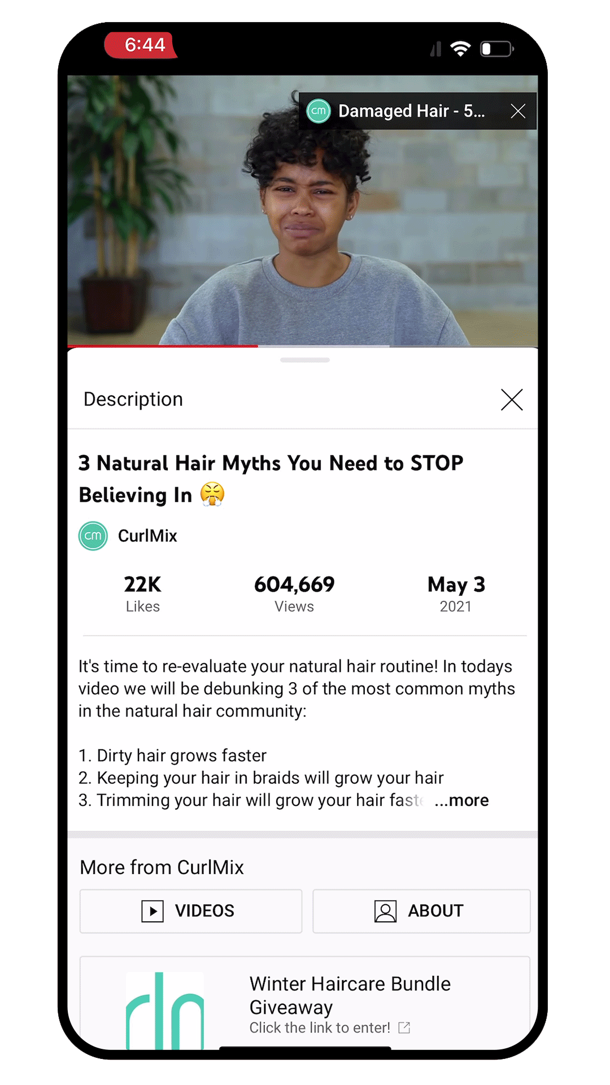610x1085 pixels.
Task: Open Winter Haircare Bundle Giveaway card
Action: (x=305, y=1003)
